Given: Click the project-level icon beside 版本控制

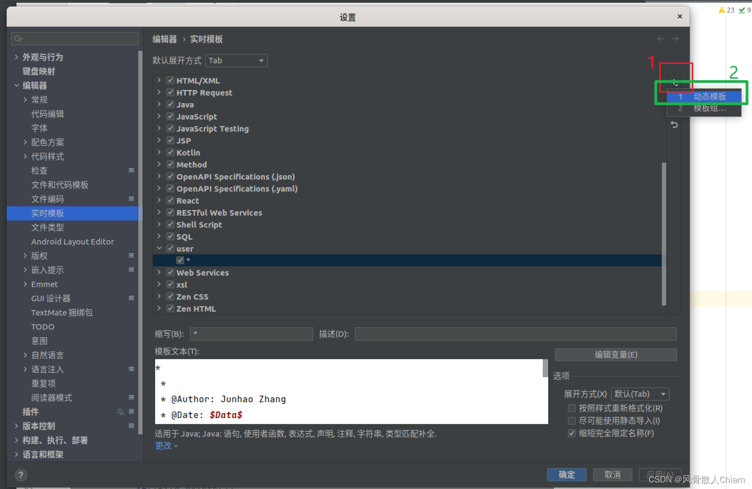Looking at the screenshot, I should 132,426.
